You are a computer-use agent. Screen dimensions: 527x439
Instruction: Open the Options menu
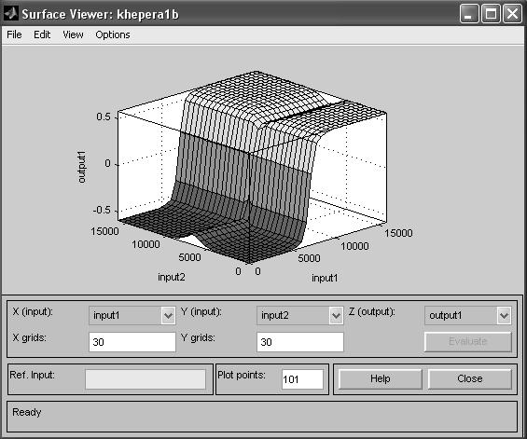tap(113, 34)
